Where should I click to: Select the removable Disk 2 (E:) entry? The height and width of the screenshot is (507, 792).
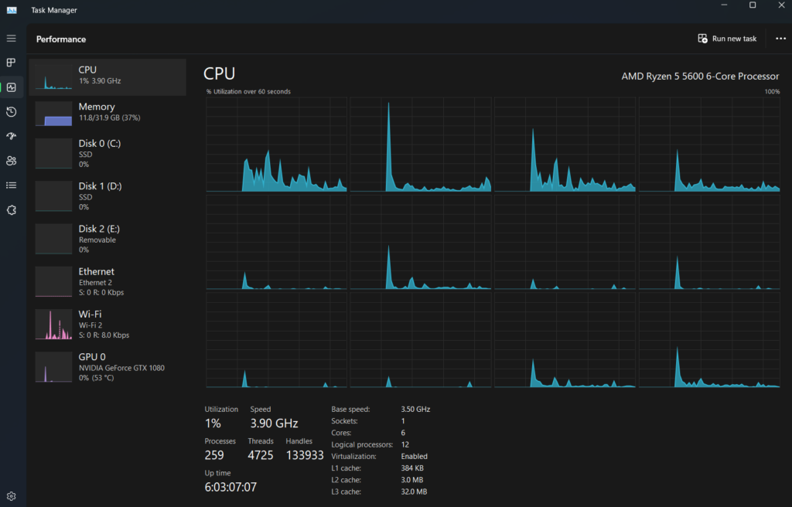tap(108, 239)
